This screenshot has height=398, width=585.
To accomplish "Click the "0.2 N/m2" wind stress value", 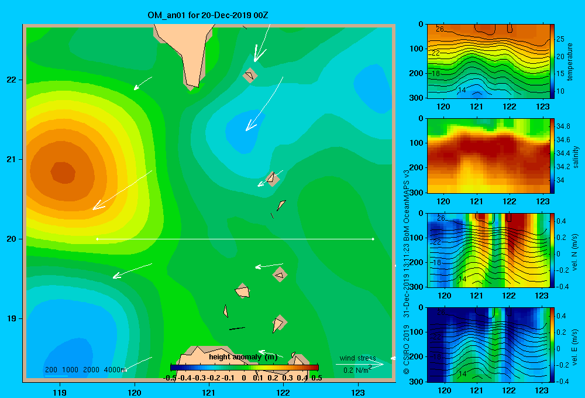I will click(x=357, y=370).
